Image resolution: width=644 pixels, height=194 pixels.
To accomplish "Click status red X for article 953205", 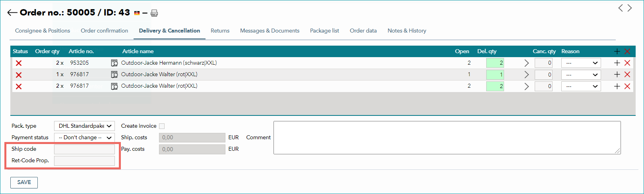I will click(x=19, y=63).
